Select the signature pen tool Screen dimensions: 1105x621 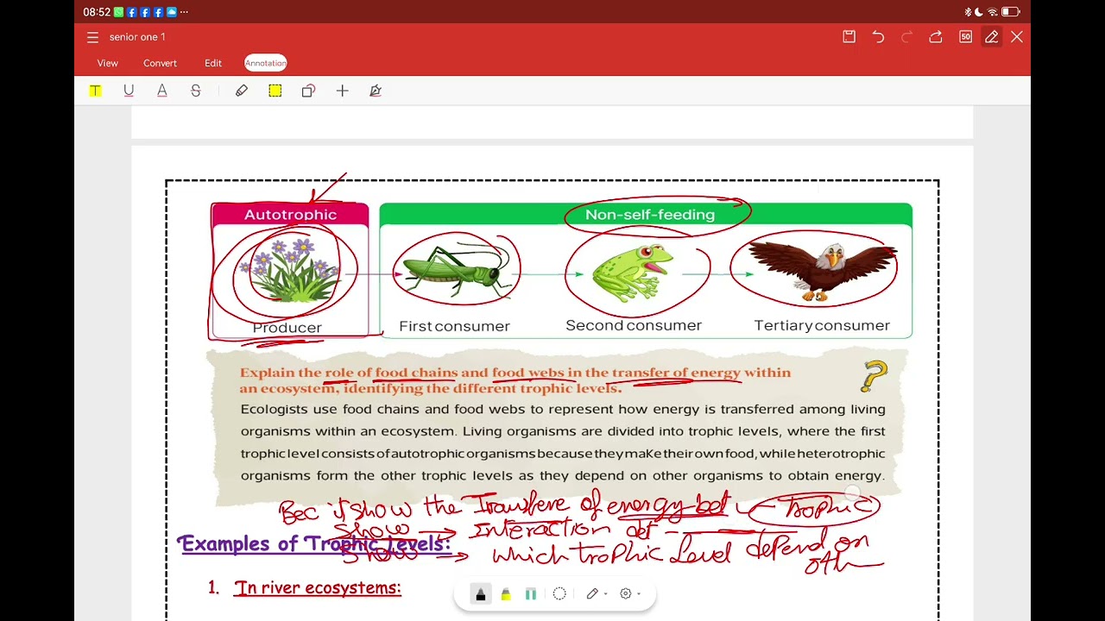pyautogui.click(x=376, y=91)
